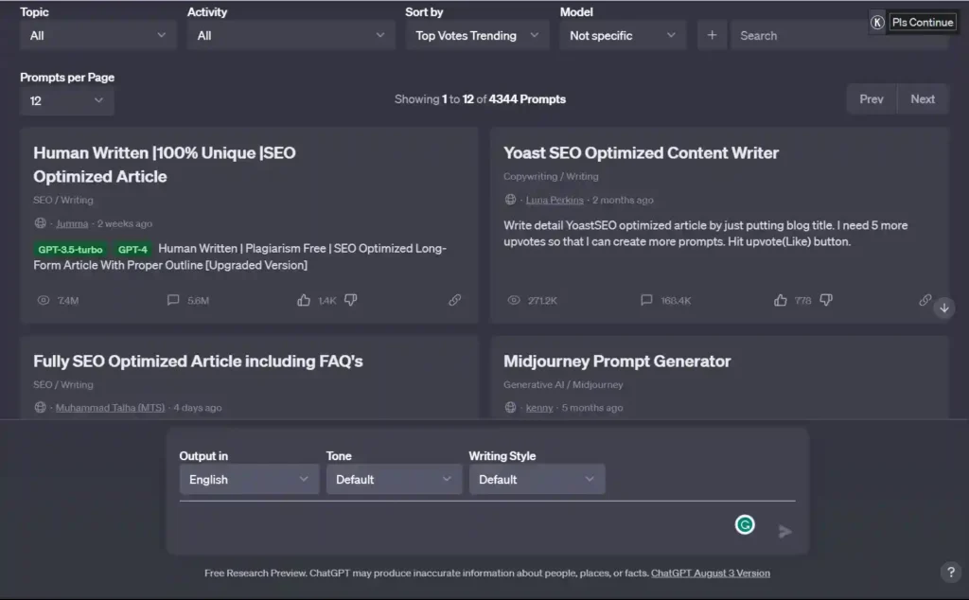This screenshot has height=600, width=969.
Task: Click thumbs down on Yoast SEO card
Action: pyautogui.click(x=825, y=300)
